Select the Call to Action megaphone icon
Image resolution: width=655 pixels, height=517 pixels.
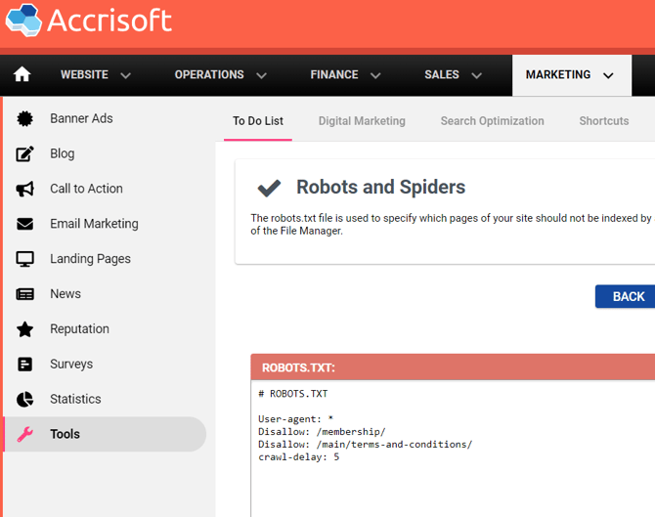[x=25, y=189]
